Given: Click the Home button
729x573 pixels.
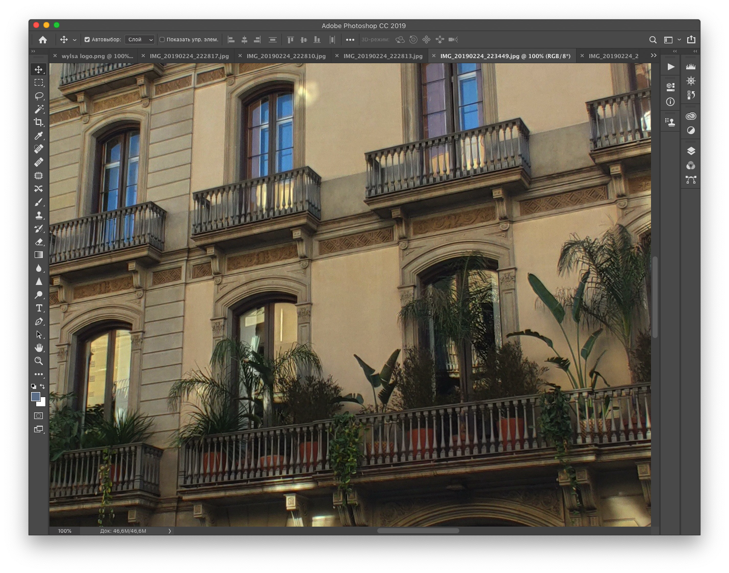Looking at the screenshot, I should [x=43, y=40].
